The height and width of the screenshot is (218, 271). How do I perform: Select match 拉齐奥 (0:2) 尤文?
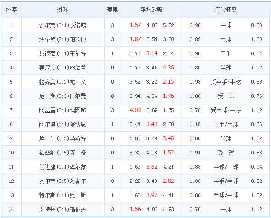62,82
